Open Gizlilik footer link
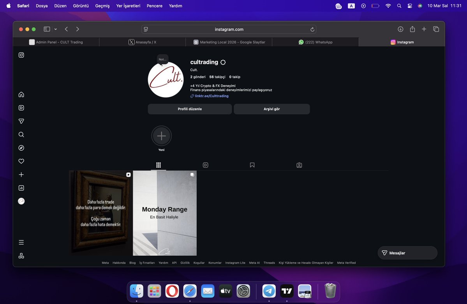Screen dimensions: 467x304 [185, 263]
